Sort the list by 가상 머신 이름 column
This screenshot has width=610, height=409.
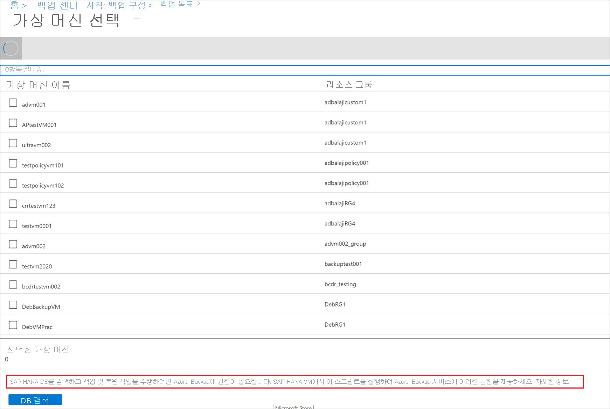tap(38, 85)
